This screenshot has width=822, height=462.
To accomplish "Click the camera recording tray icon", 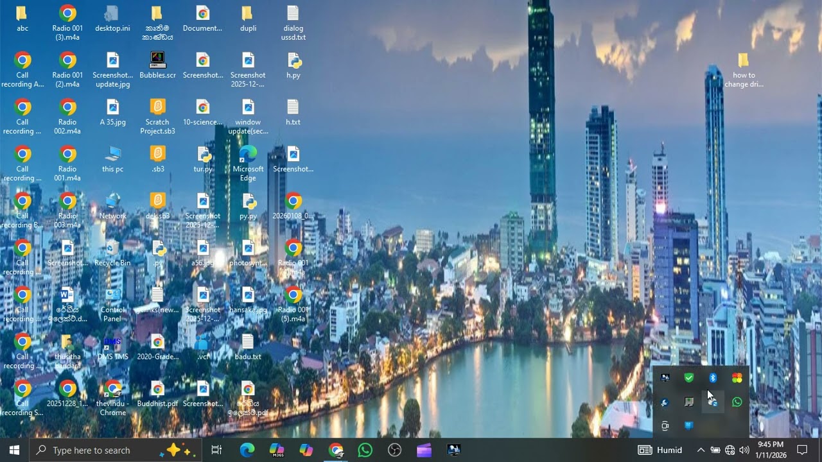I will pyautogui.click(x=665, y=426).
